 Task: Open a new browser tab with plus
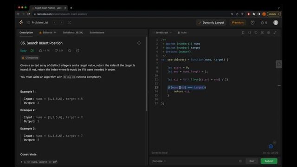[71, 8]
